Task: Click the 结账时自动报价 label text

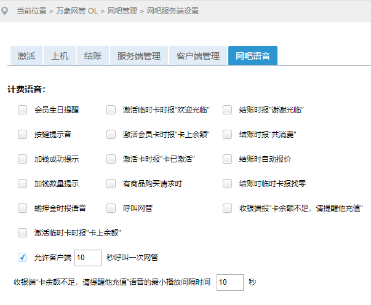Action: point(265,159)
